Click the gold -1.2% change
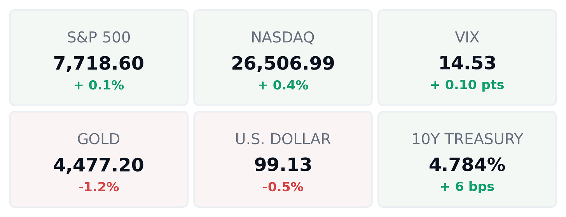 point(99,187)
